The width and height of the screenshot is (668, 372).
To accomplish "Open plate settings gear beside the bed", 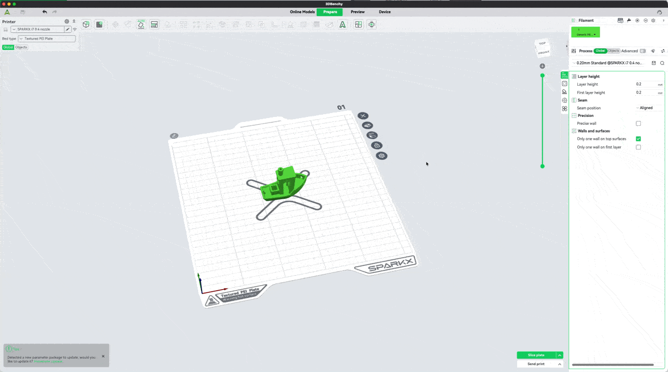I will coord(381,156).
